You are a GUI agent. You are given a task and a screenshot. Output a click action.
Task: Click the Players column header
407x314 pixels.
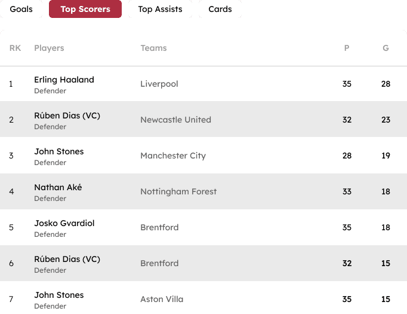[x=49, y=48]
